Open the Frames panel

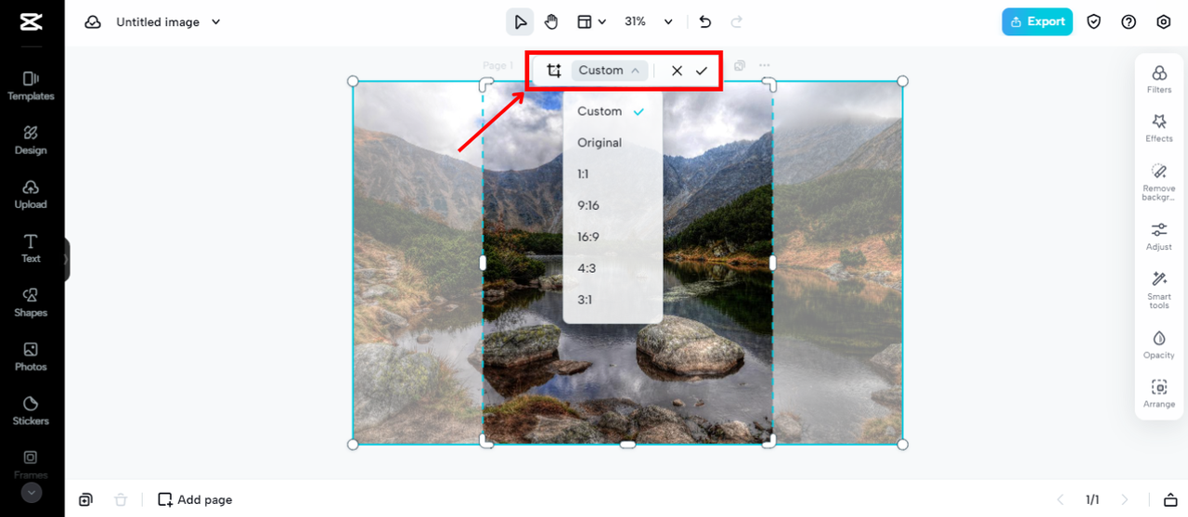[x=31, y=464]
